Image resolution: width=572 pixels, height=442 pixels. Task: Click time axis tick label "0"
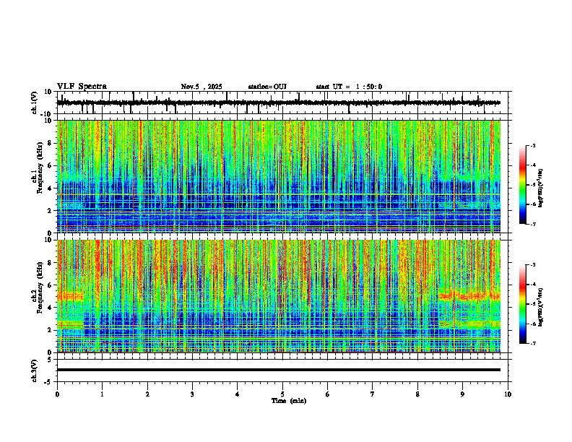[x=57, y=394]
